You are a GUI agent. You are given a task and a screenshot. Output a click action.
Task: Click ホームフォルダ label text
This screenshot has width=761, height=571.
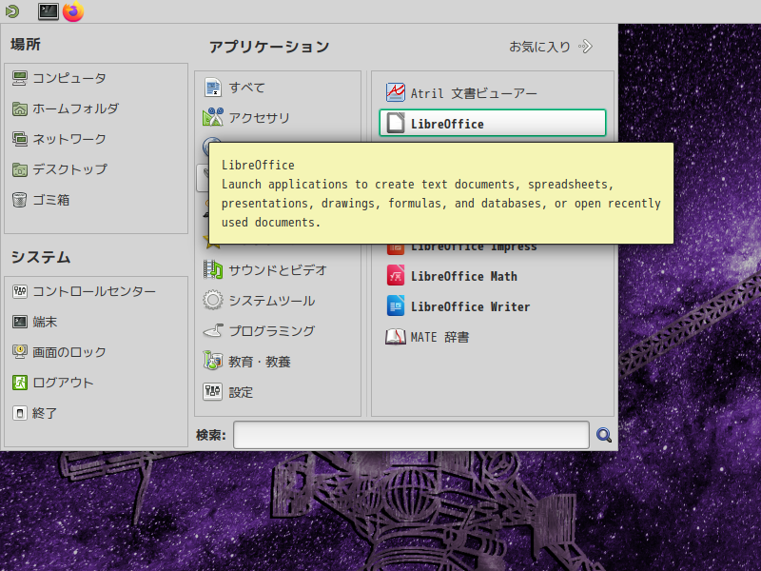coord(75,108)
